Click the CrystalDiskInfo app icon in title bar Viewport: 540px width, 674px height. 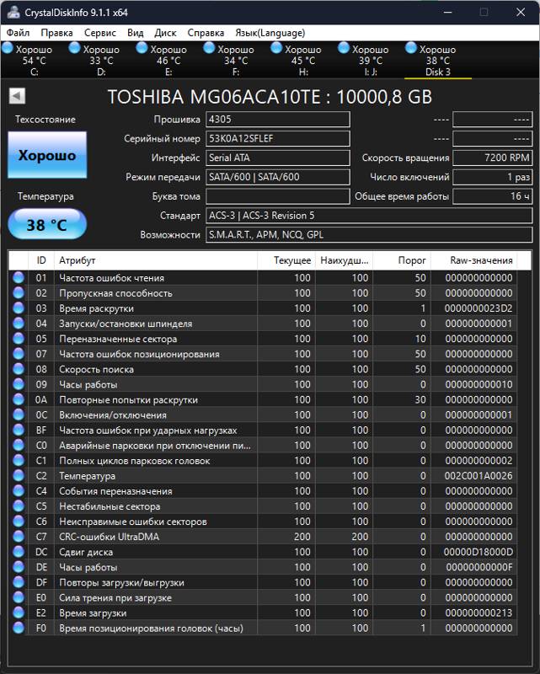[x=12, y=12]
